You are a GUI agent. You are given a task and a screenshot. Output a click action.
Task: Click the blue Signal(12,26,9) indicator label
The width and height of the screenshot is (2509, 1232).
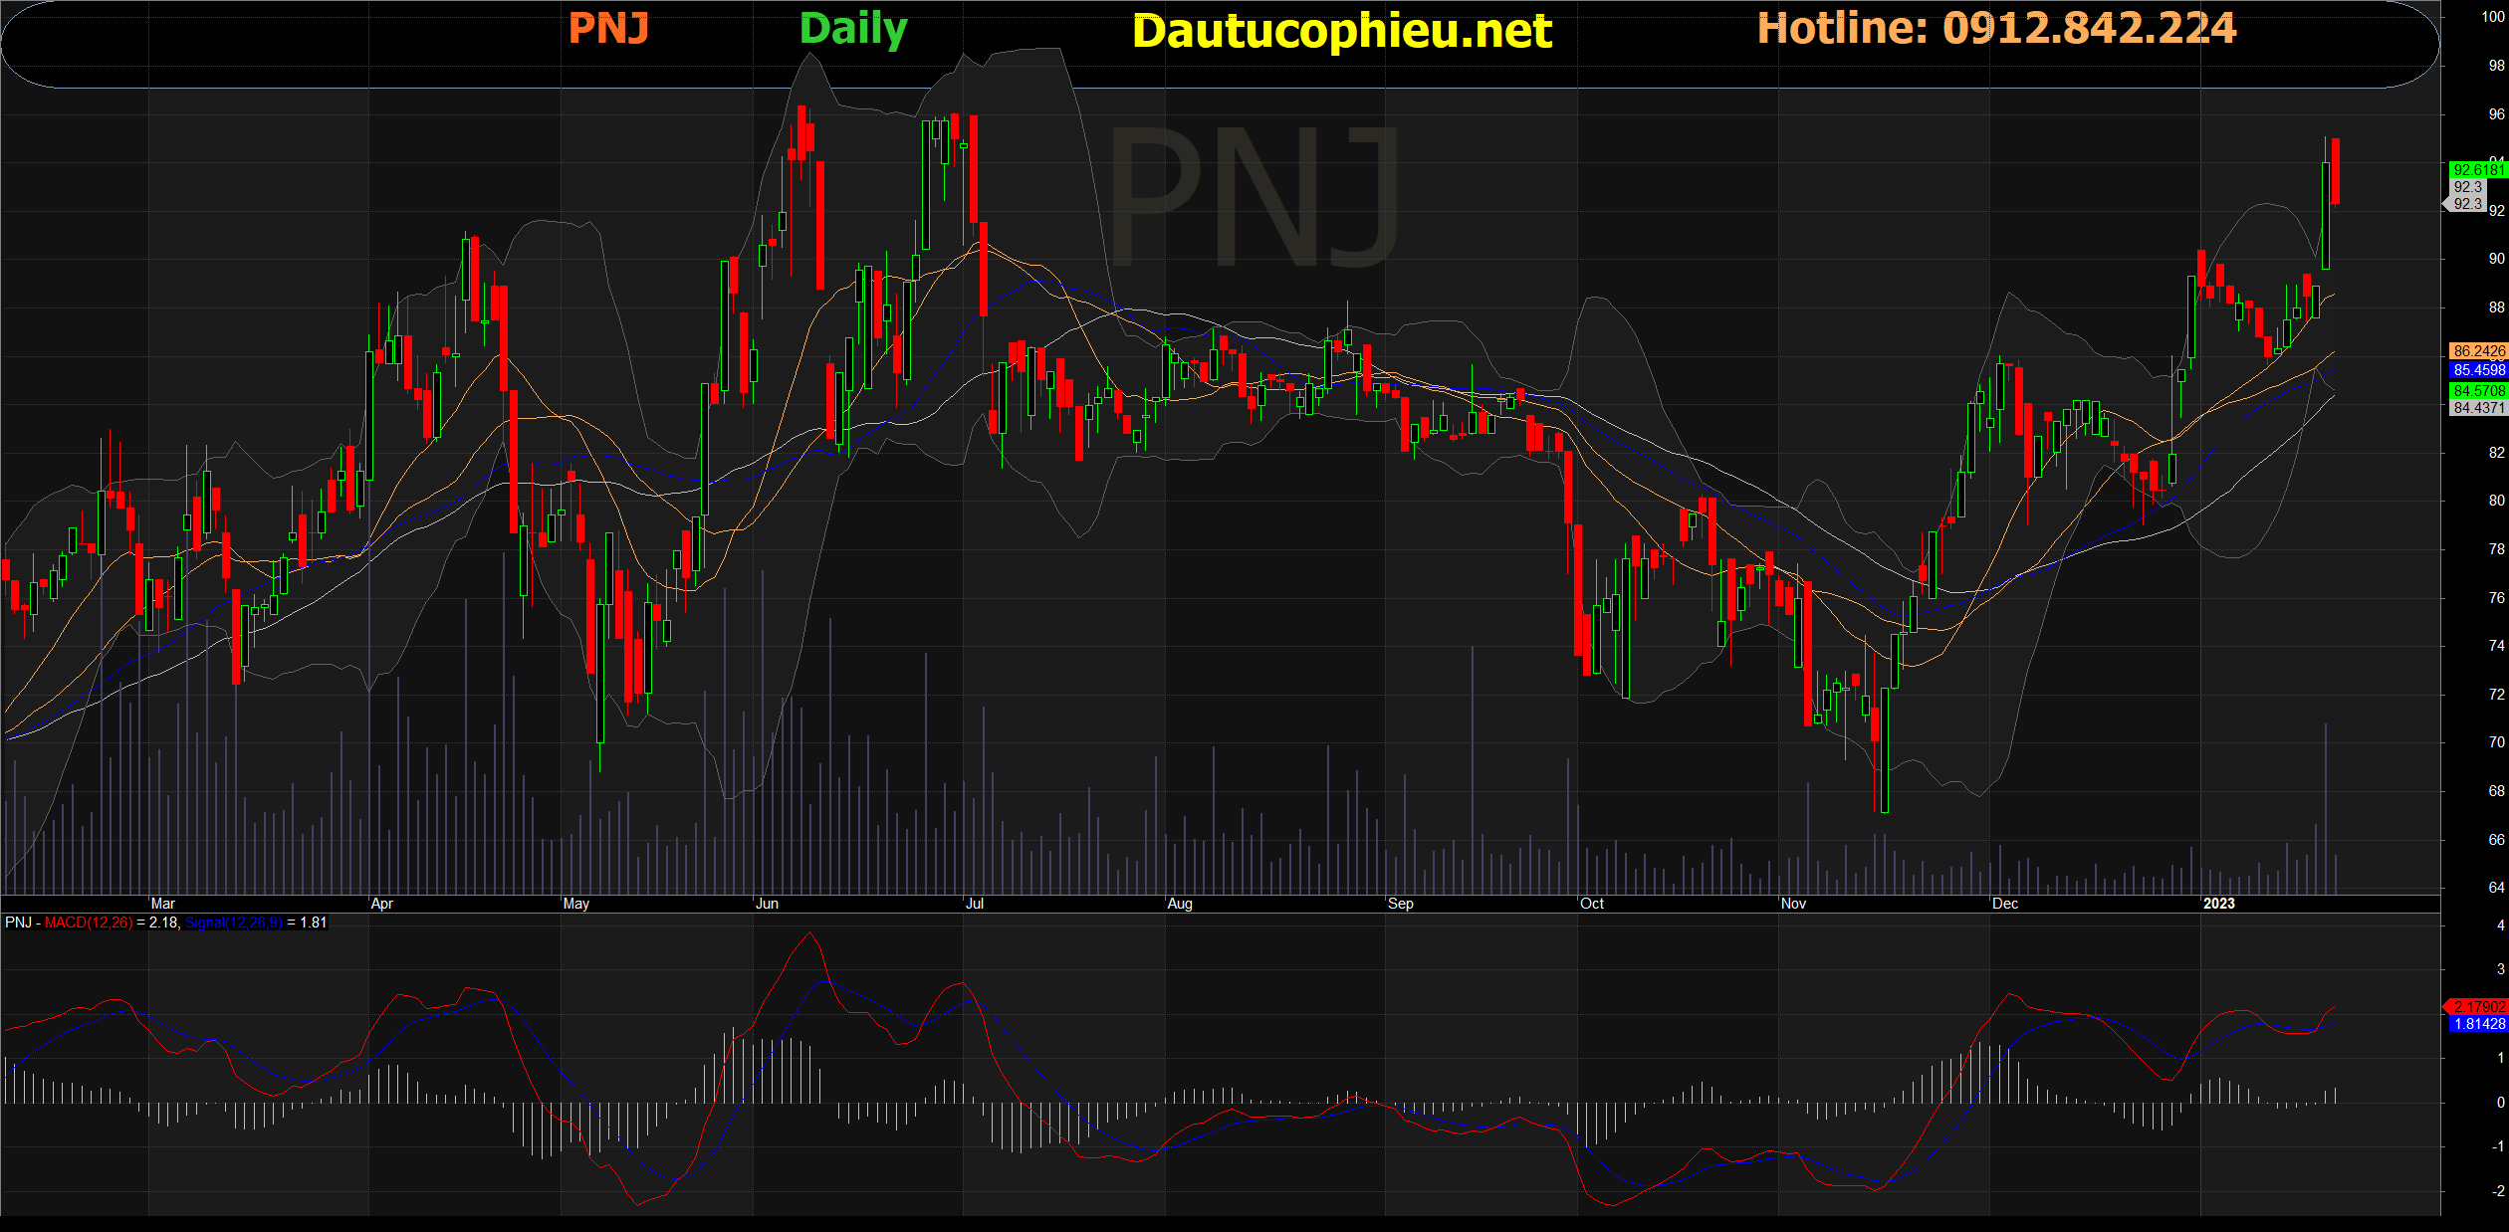(x=234, y=923)
